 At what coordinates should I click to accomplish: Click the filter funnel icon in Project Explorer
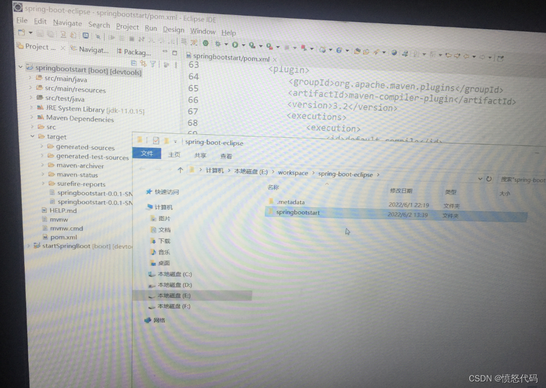pyautogui.click(x=153, y=64)
